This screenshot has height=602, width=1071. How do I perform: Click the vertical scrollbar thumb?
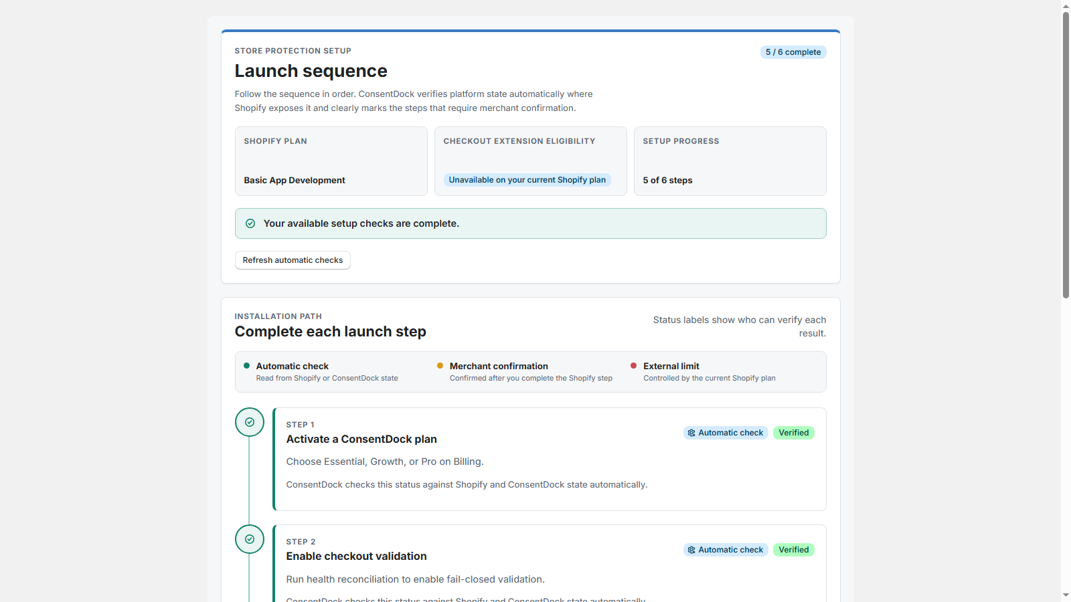[x=1066, y=155]
